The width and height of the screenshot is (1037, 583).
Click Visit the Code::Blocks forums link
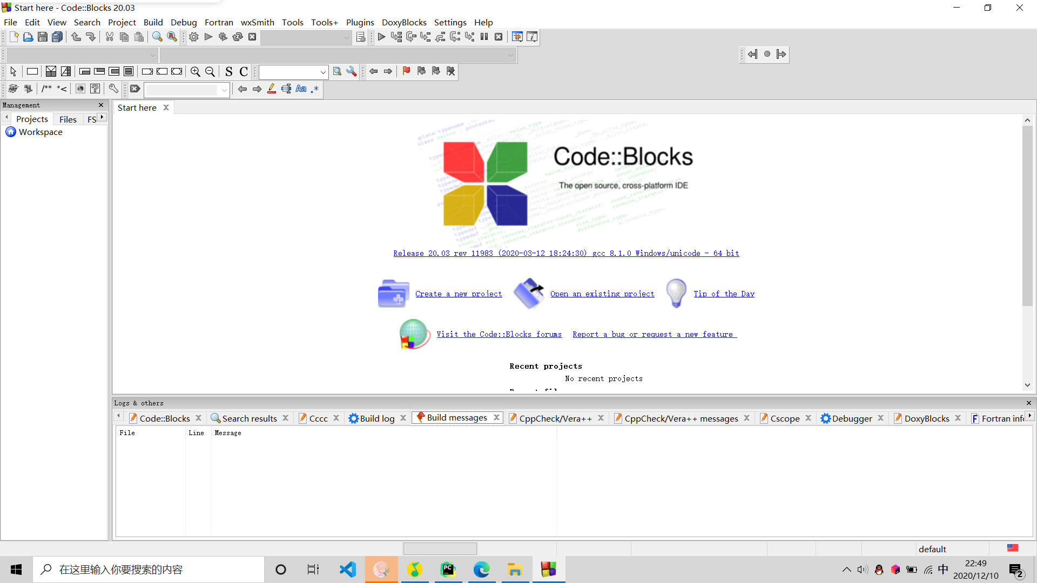coord(499,334)
